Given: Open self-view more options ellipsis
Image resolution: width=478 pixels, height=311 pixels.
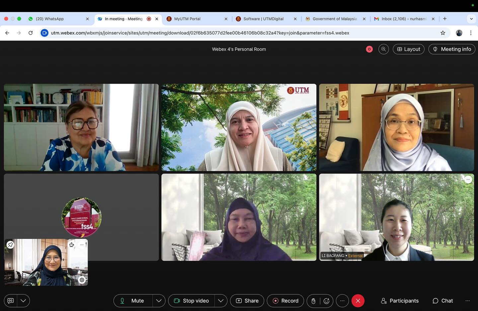Looking at the screenshot, I should (x=82, y=245).
